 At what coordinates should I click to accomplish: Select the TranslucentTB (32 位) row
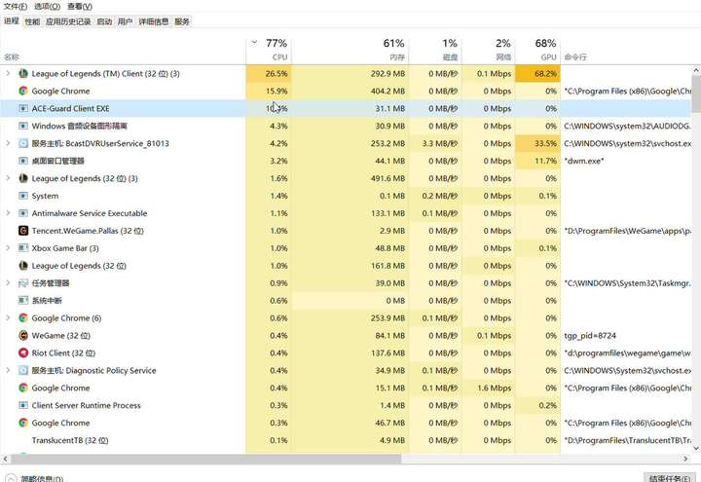[346, 440]
